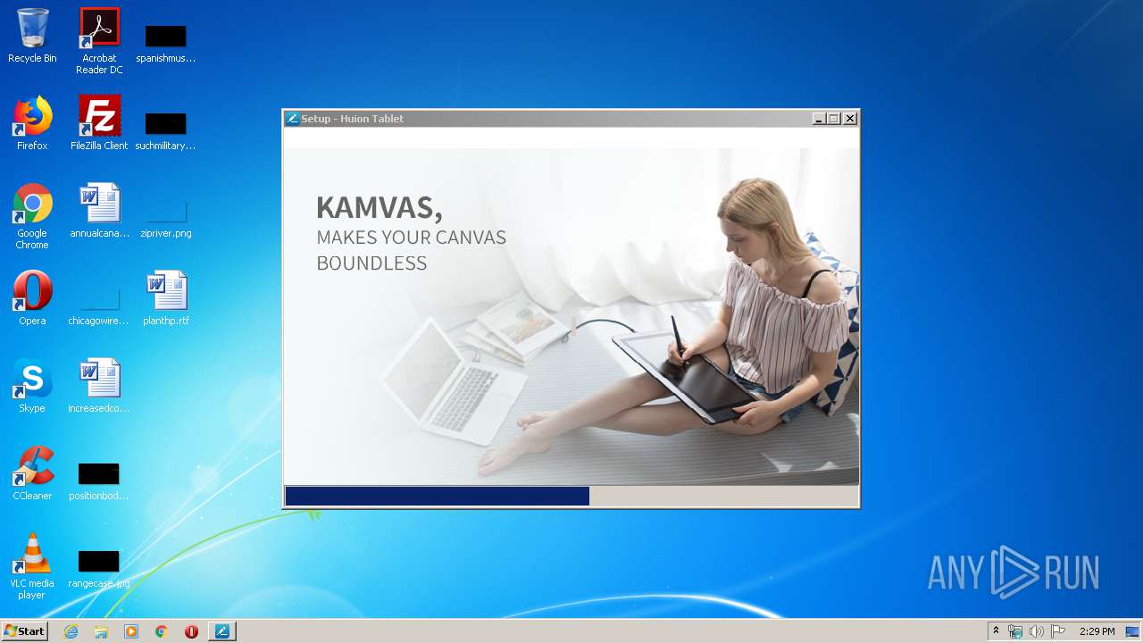This screenshot has width=1143, height=643.
Task: Launch Google Chrome desktop shortcut
Action: click(x=32, y=217)
